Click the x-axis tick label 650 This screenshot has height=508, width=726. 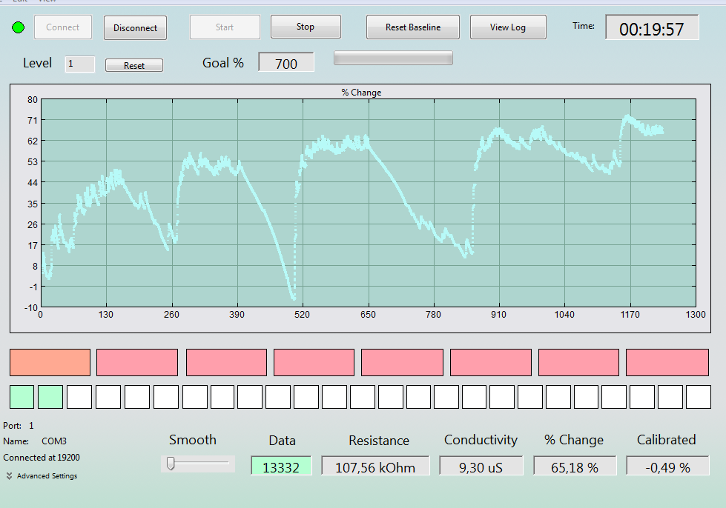click(x=368, y=315)
